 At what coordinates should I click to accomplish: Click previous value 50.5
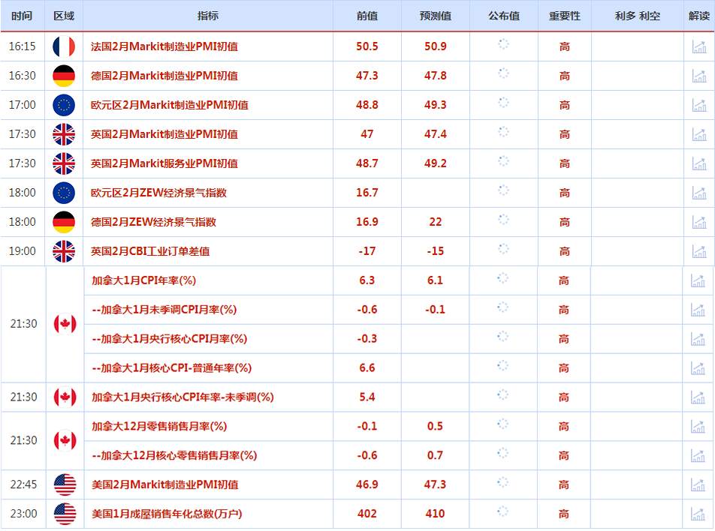(367, 46)
